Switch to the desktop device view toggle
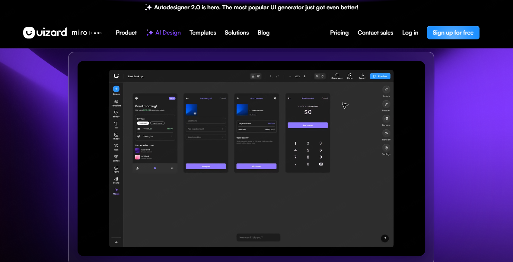513x262 pixels. (x=253, y=76)
